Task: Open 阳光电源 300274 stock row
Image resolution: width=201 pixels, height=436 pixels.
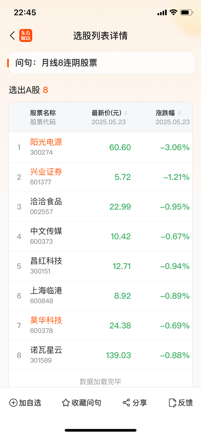Action: [x=100, y=147]
